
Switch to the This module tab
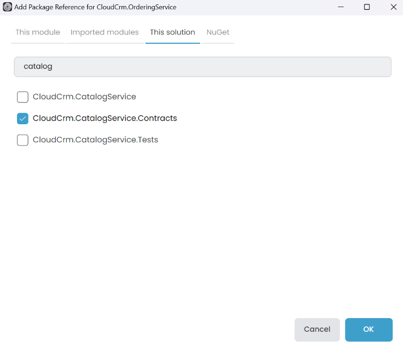click(x=38, y=32)
